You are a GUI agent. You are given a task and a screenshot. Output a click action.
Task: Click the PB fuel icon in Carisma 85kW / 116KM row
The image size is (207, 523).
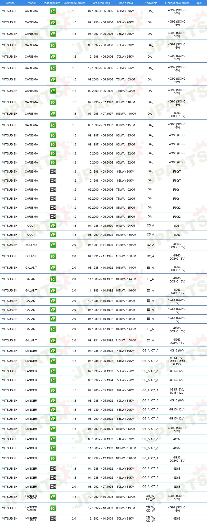coord(53,102)
